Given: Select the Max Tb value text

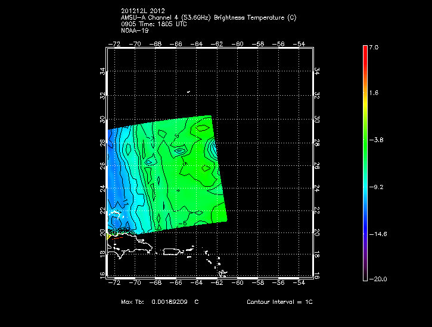Looking at the screenshot, I should [x=160, y=302].
